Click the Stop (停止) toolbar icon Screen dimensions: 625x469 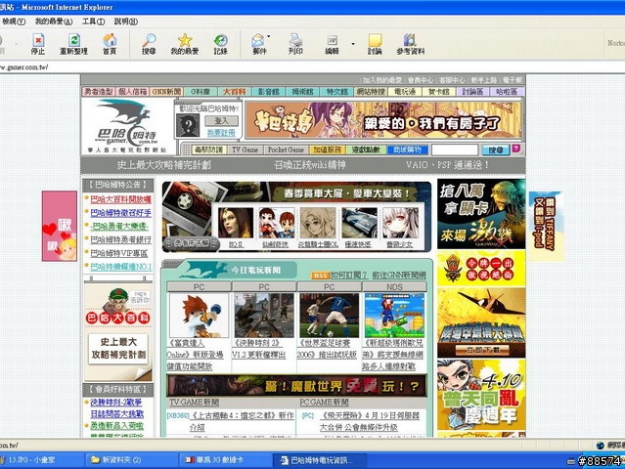point(38,44)
